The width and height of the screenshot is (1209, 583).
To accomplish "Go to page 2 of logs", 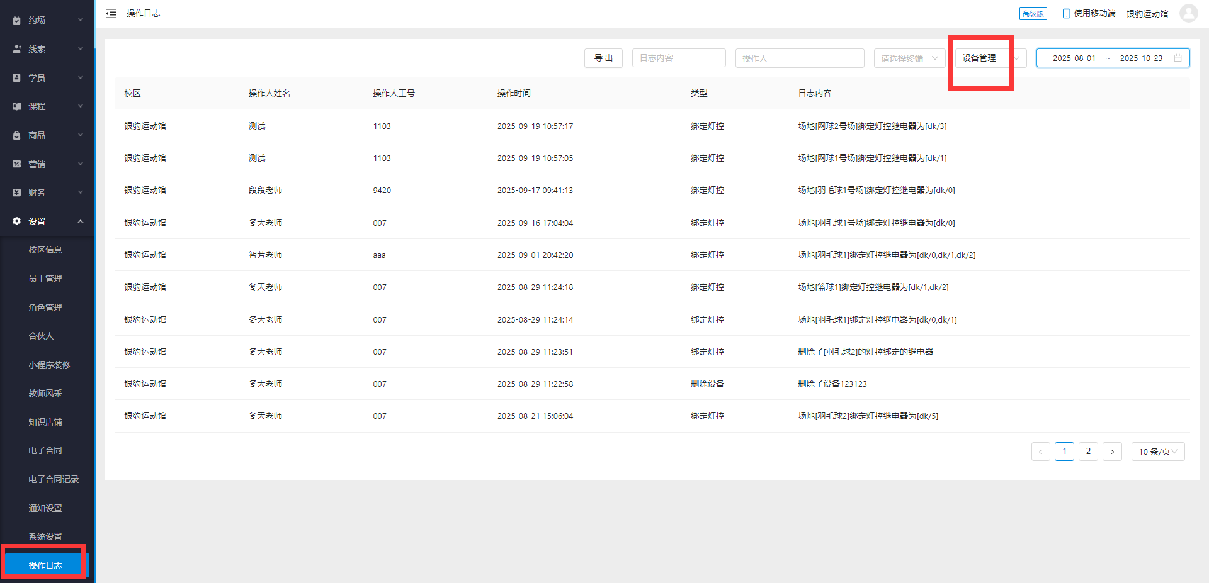I will tap(1088, 452).
